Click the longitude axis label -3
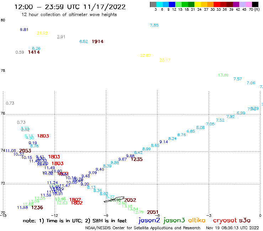 209,216
